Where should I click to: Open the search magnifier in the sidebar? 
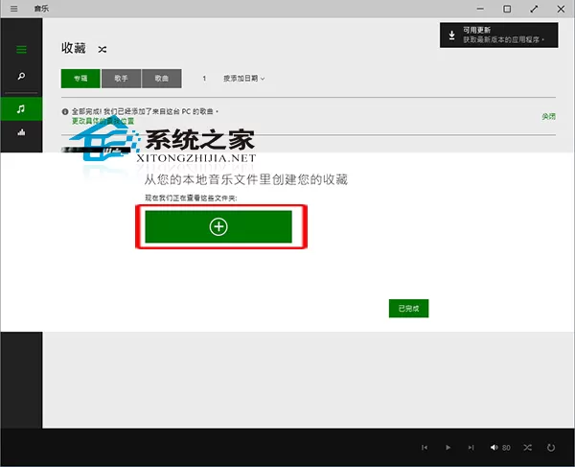pos(21,76)
